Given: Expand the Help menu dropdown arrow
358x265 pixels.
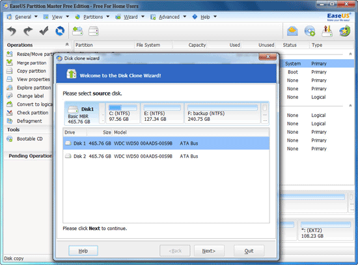Looking at the screenshot, I should 215,17.
